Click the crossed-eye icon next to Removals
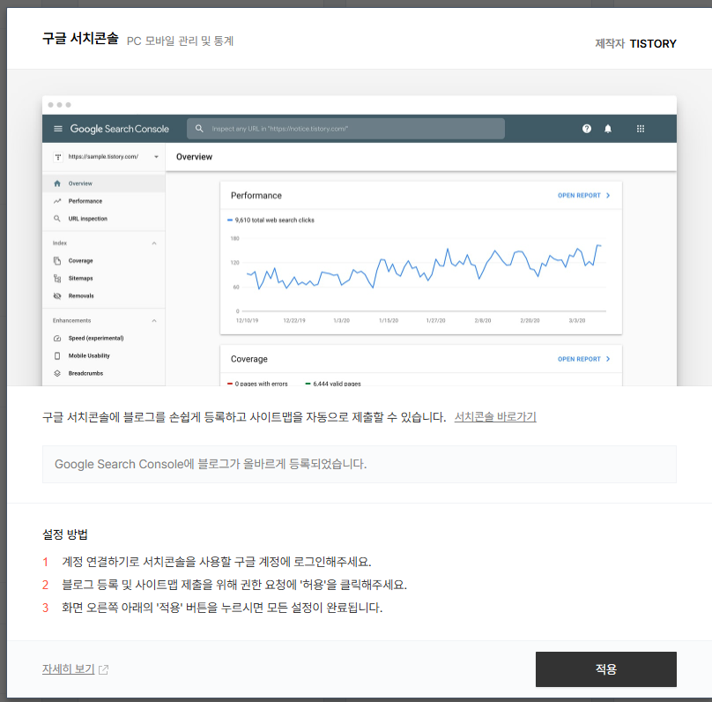Image resolution: width=712 pixels, height=702 pixels. (57, 295)
